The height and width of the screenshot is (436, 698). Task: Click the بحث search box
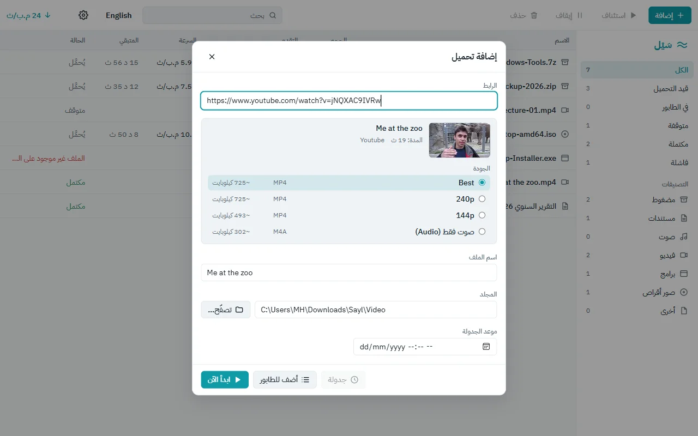tap(213, 15)
